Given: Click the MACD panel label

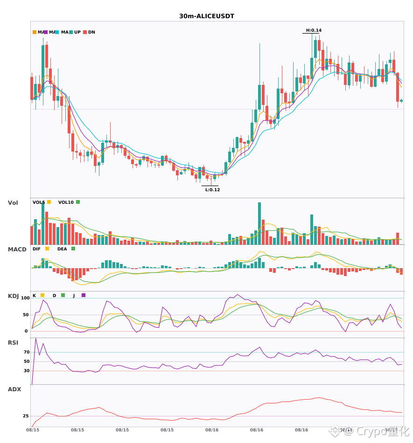Looking at the screenshot, I should pos(17,249).
